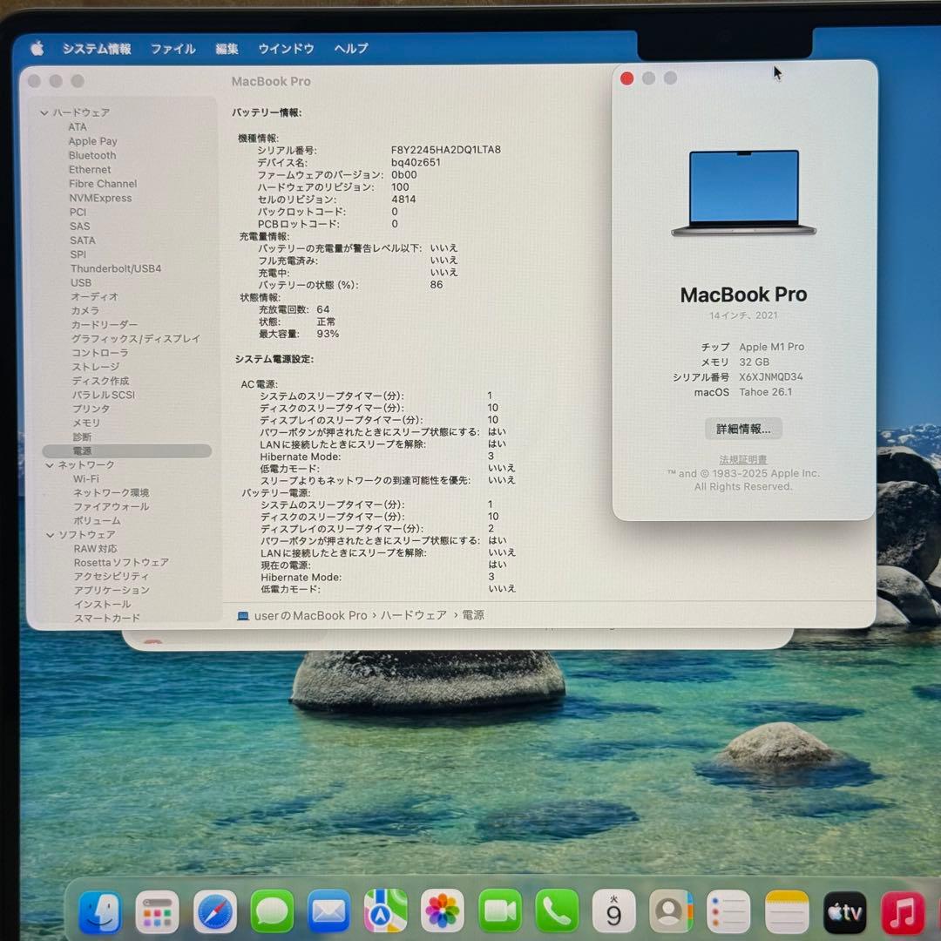
Task: Open Messages from the Dock
Action: tap(272, 912)
